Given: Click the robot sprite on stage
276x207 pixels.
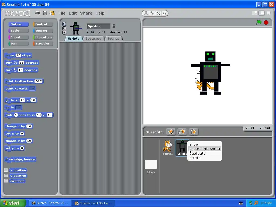Looking at the screenshot, I should pyautogui.click(x=210, y=73).
